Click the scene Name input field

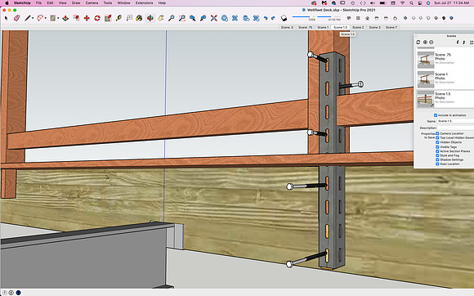coord(455,121)
